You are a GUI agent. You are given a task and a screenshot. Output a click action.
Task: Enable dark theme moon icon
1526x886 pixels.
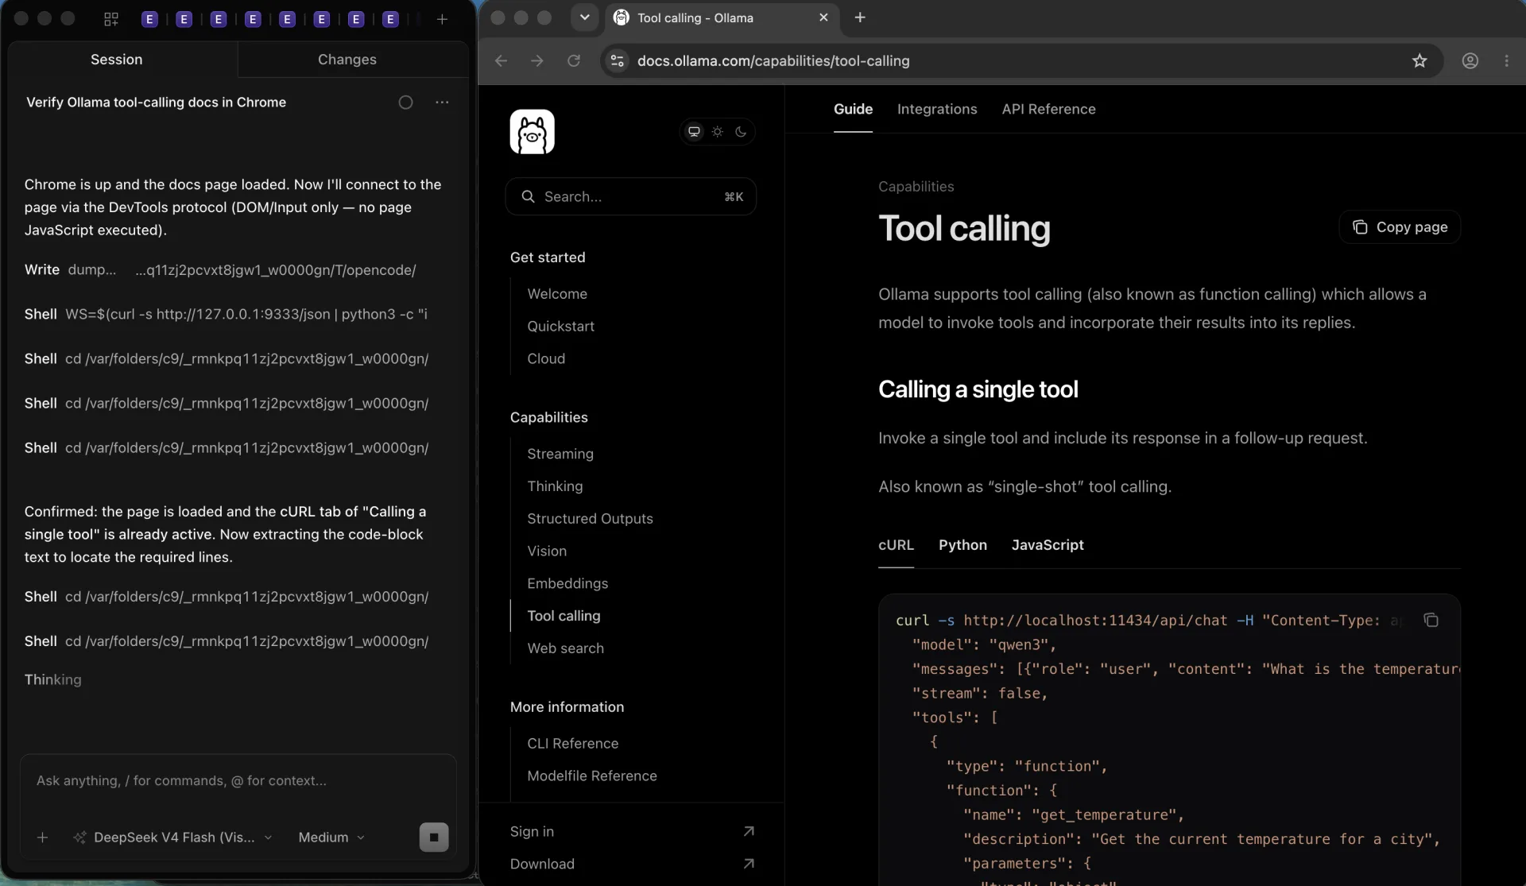[741, 132]
